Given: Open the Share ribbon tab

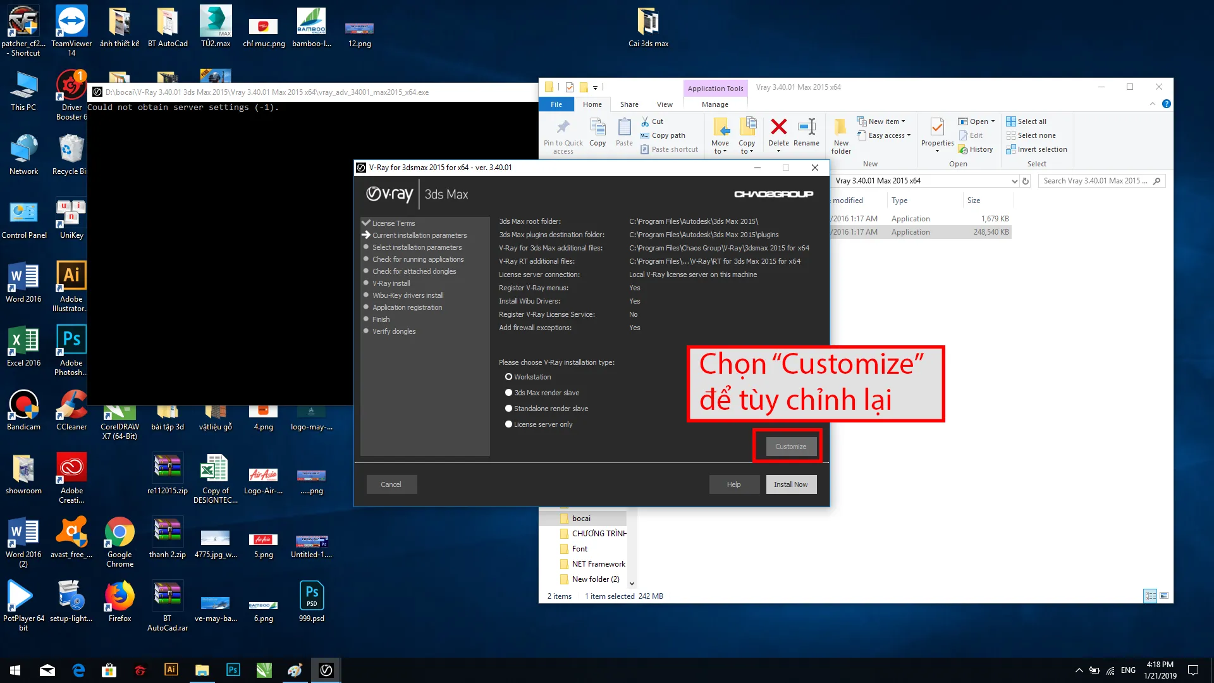Looking at the screenshot, I should (629, 104).
